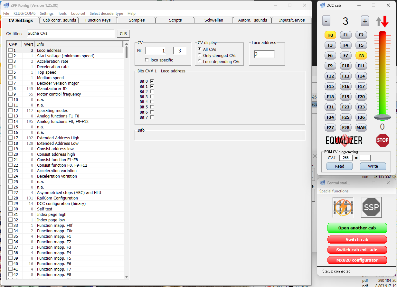Click the EQUALIZER logo in DCC cab

pyautogui.click(x=344, y=140)
